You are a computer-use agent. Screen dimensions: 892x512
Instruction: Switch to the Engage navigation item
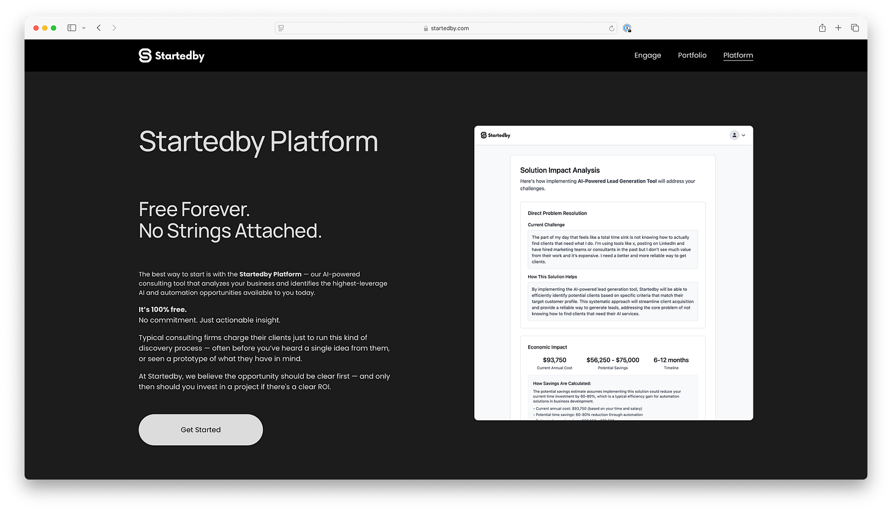pos(648,55)
